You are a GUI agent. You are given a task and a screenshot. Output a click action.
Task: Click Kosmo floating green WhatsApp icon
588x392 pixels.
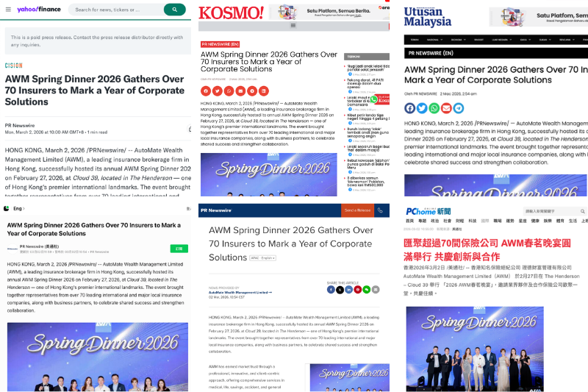[x=373, y=99]
